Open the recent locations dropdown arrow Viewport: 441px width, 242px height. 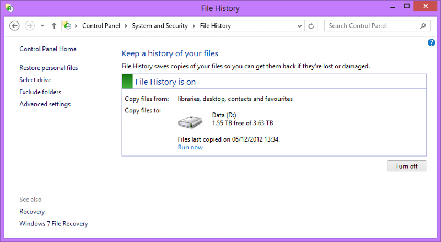click(x=42, y=26)
